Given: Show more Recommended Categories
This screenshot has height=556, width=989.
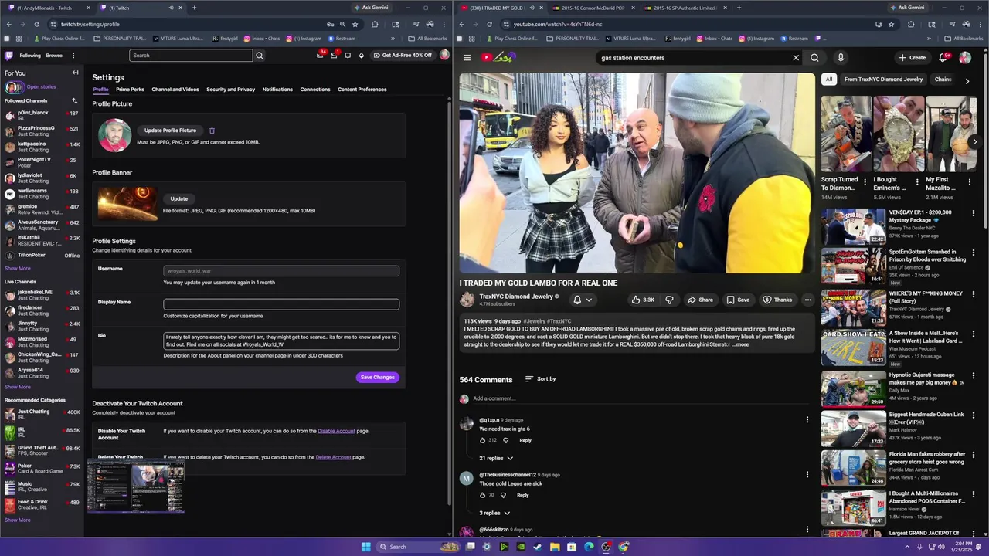Looking at the screenshot, I should (18, 520).
